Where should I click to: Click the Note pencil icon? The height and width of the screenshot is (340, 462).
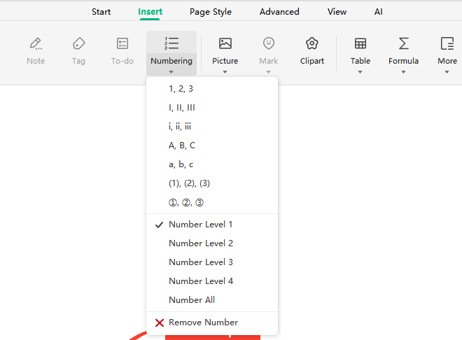click(36, 44)
